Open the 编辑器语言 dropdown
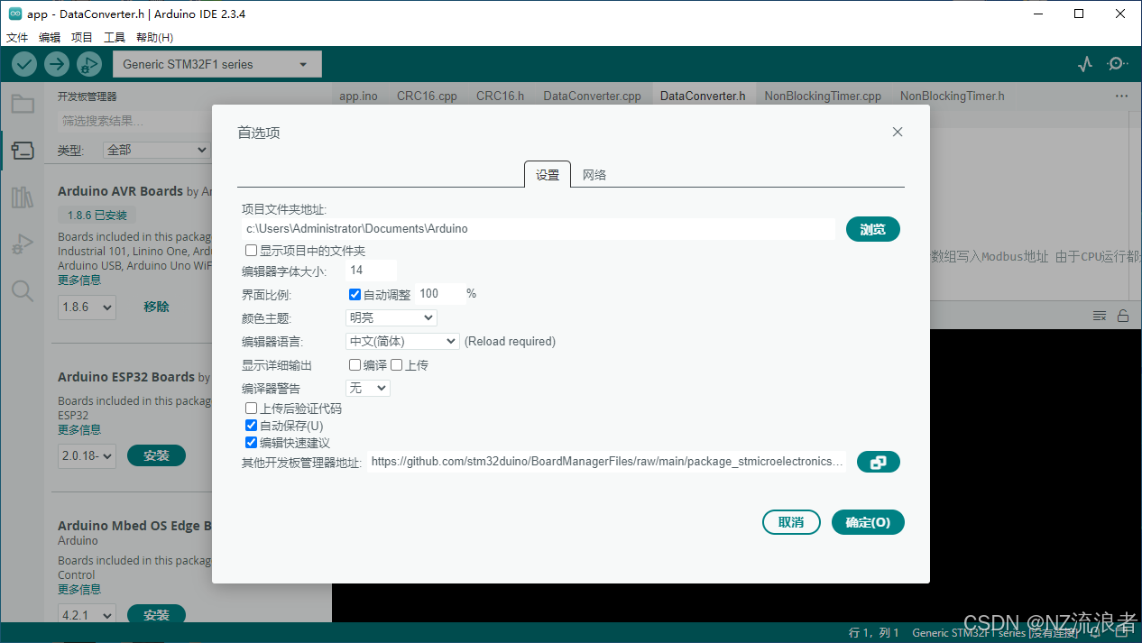Viewport: 1142px width, 643px height. [403, 341]
